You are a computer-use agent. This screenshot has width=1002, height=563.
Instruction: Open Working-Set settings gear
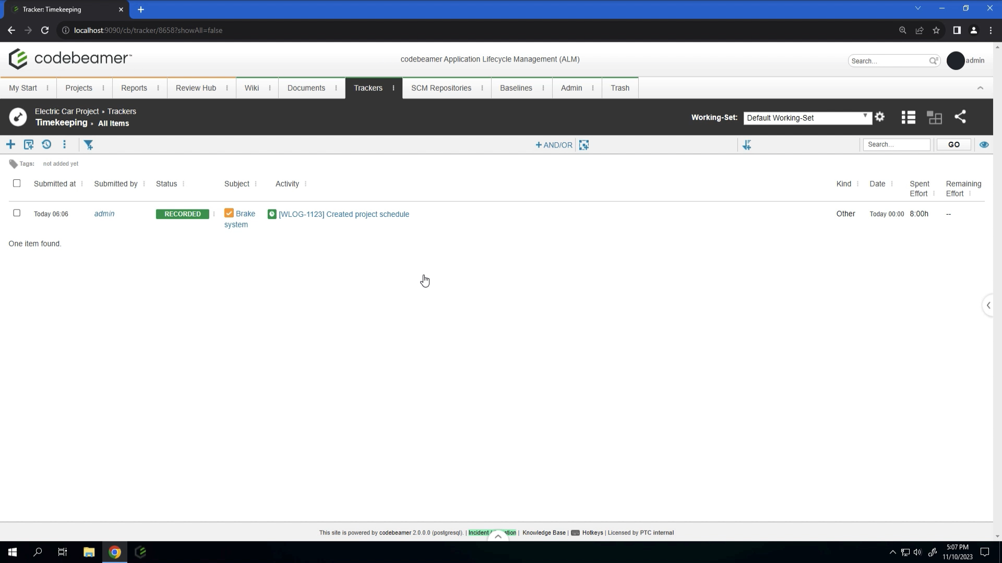[880, 117]
